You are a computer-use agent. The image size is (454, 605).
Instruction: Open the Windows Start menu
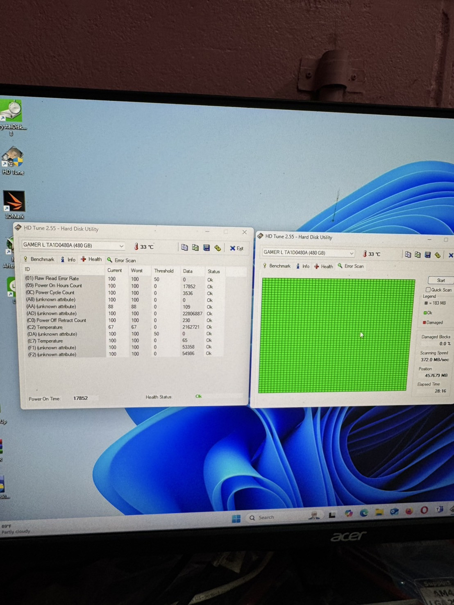click(236, 519)
